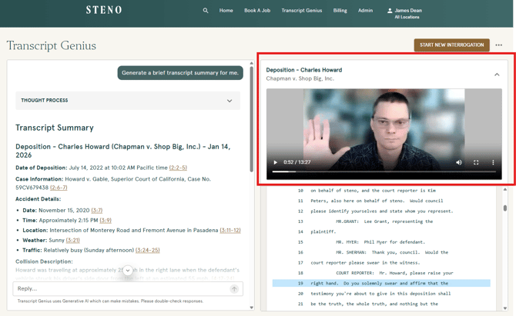The height and width of the screenshot is (316, 516).
Task: Mute the video with the speaker icon
Action: point(459,162)
